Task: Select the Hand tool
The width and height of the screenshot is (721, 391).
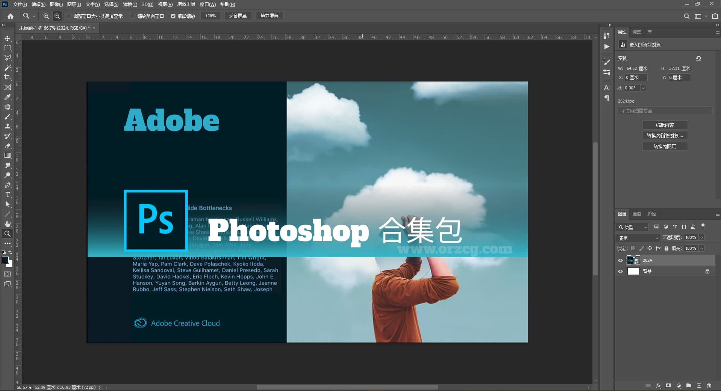Action: pos(8,224)
